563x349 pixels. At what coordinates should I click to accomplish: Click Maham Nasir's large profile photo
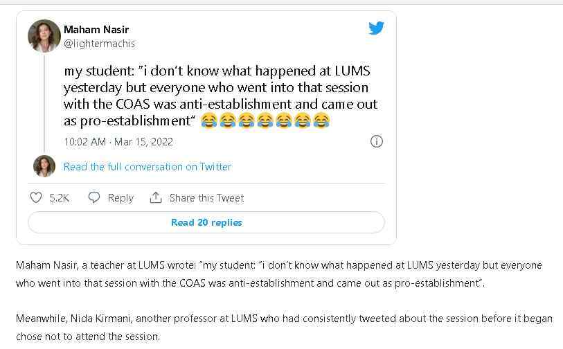[44, 36]
